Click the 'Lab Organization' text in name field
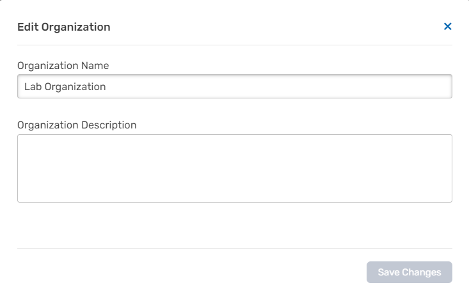This screenshot has width=469, height=301. click(65, 86)
